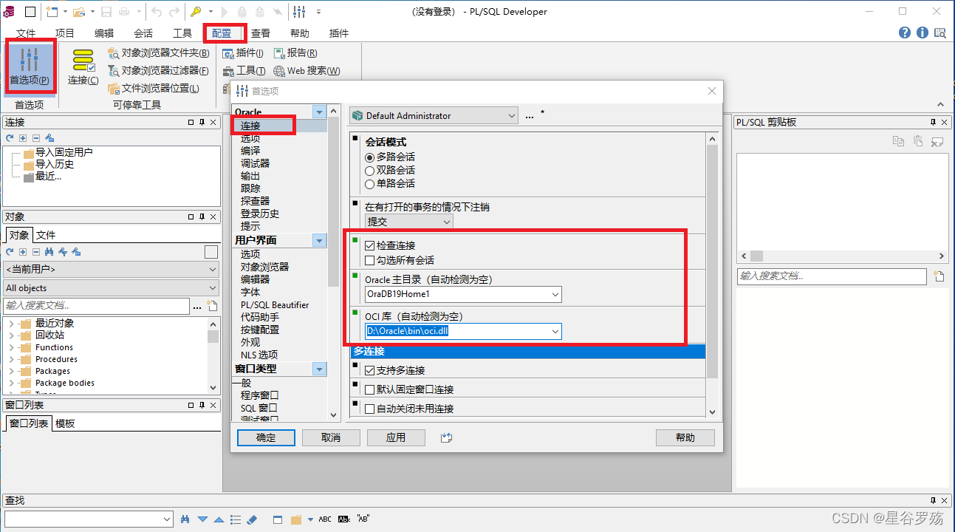Click binoculars search icon in 查找 bar
955x532 pixels.
pos(185,519)
